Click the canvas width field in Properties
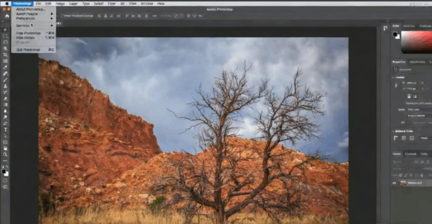This screenshot has width=432, height=224. [x=412, y=83]
